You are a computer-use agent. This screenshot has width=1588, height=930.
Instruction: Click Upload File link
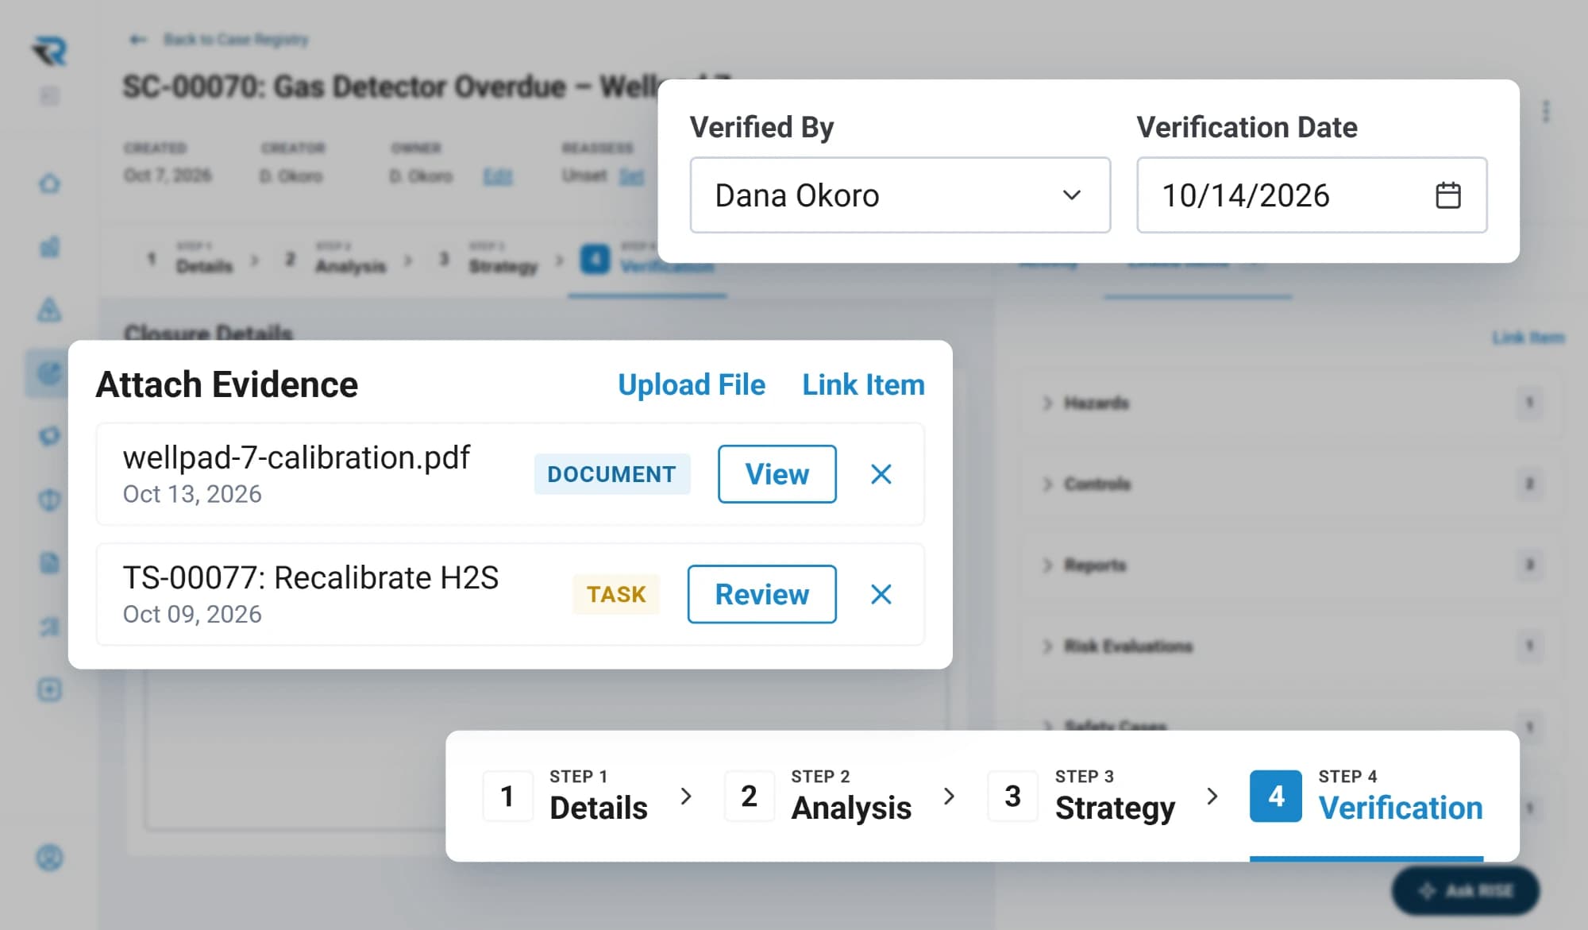point(691,384)
